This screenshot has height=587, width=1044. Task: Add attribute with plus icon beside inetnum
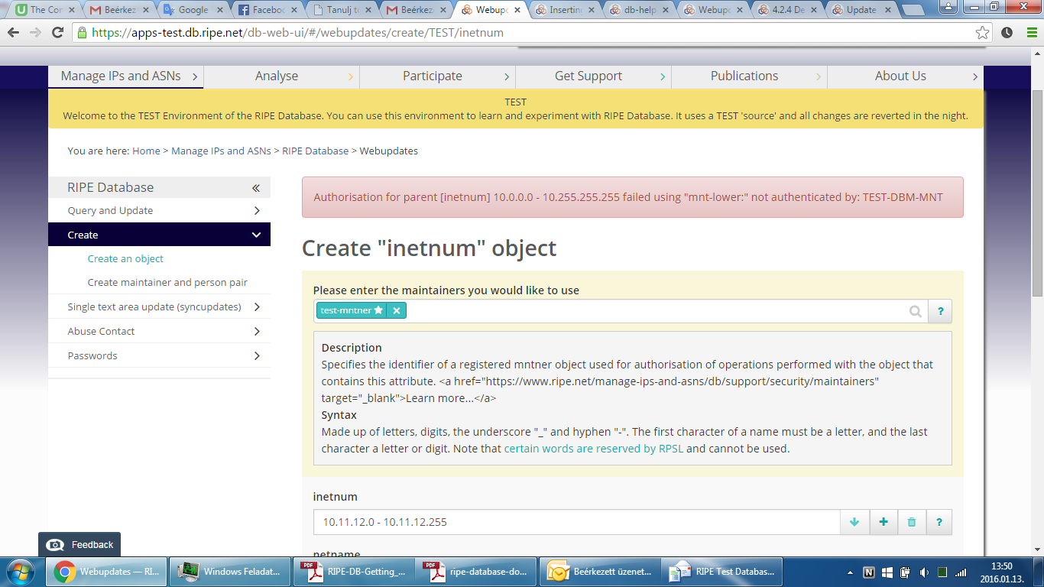point(884,522)
